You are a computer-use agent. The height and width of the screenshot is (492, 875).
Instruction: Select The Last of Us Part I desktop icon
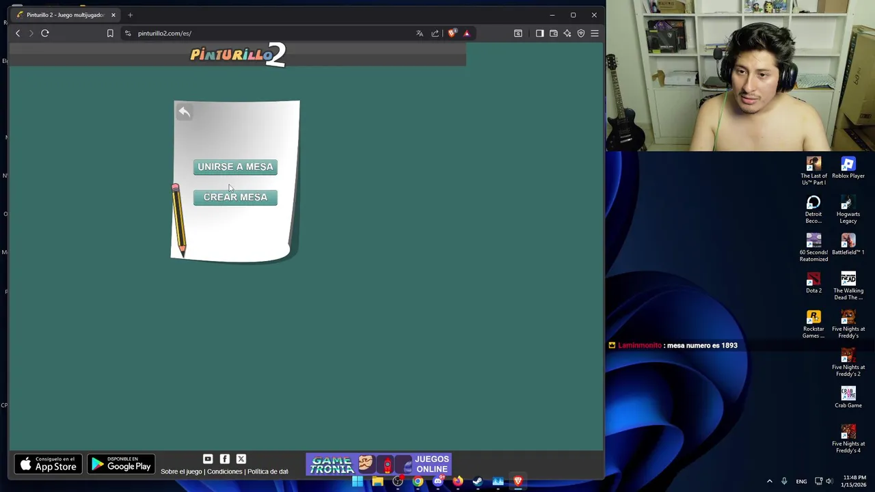click(x=813, y=171)
